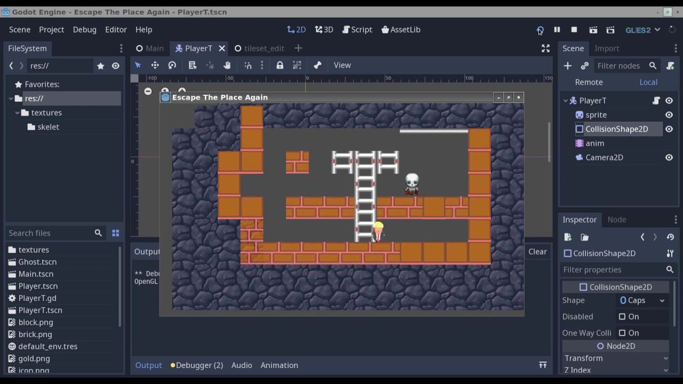The image size is (683, 384).
Task: Hide the PlayerT node
Action: [x=669, y=101]
